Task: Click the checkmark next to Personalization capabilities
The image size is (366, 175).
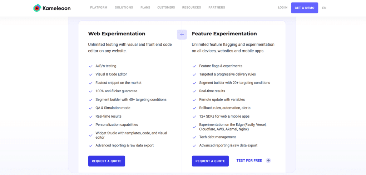Action: point(90,125)
